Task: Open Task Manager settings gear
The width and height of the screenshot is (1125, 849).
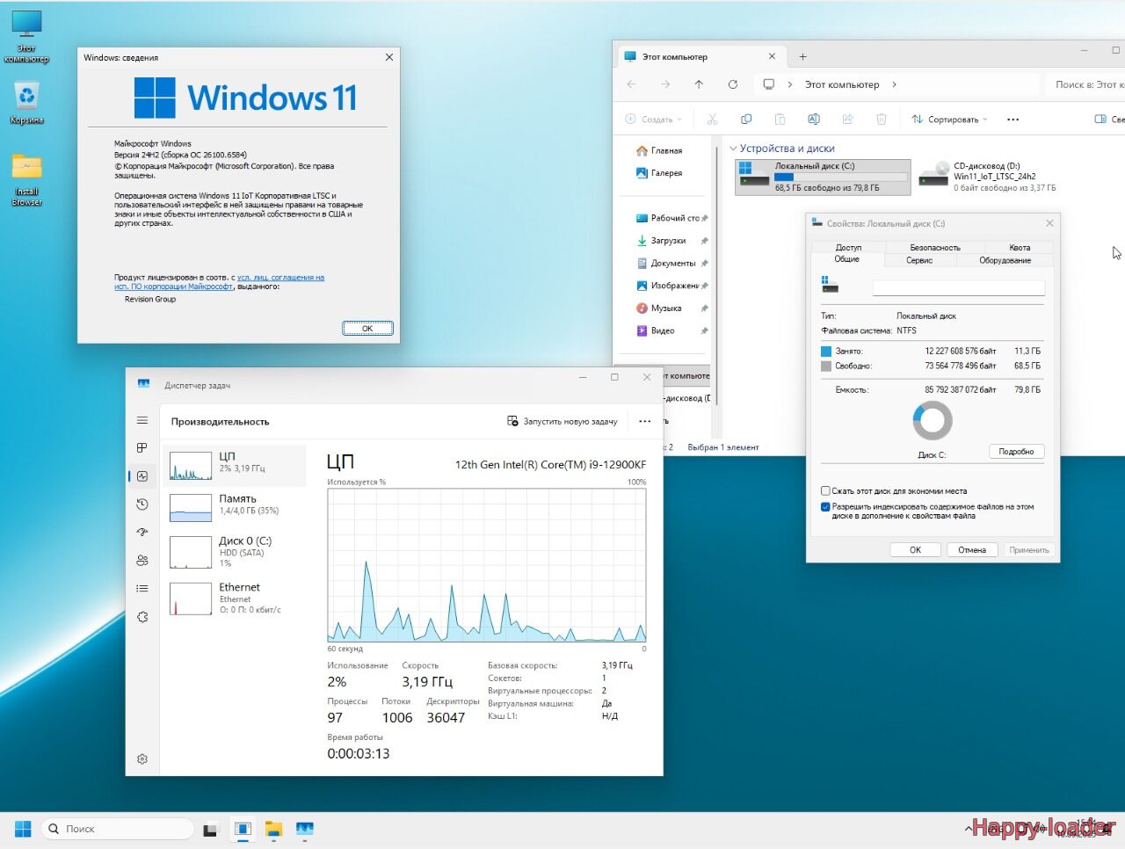Action: pos(142,759)
